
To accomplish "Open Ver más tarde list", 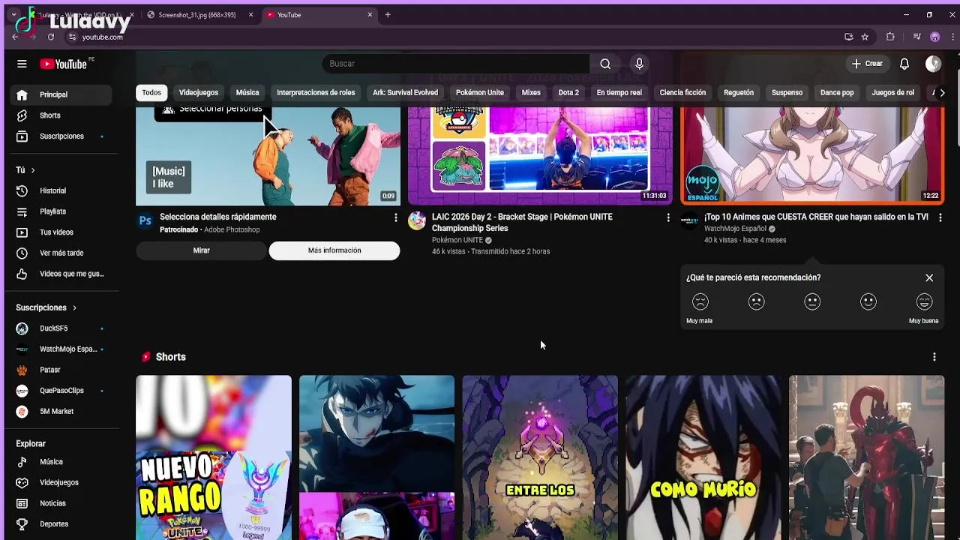I will tap(61, 253).
